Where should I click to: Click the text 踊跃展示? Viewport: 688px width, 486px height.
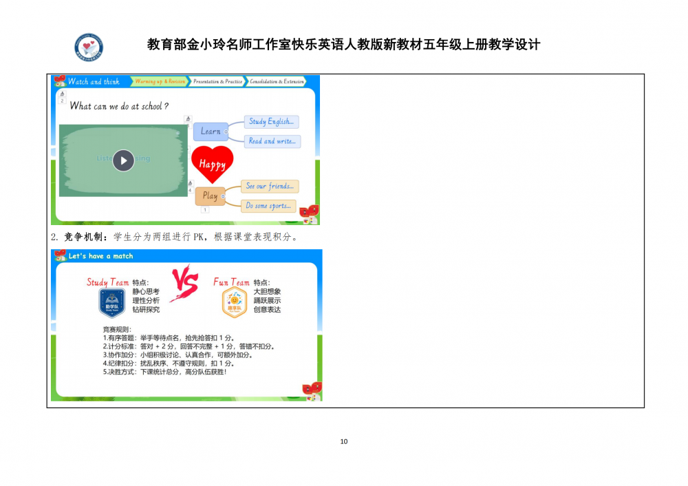pyautogui.click(x=267, y=301)
